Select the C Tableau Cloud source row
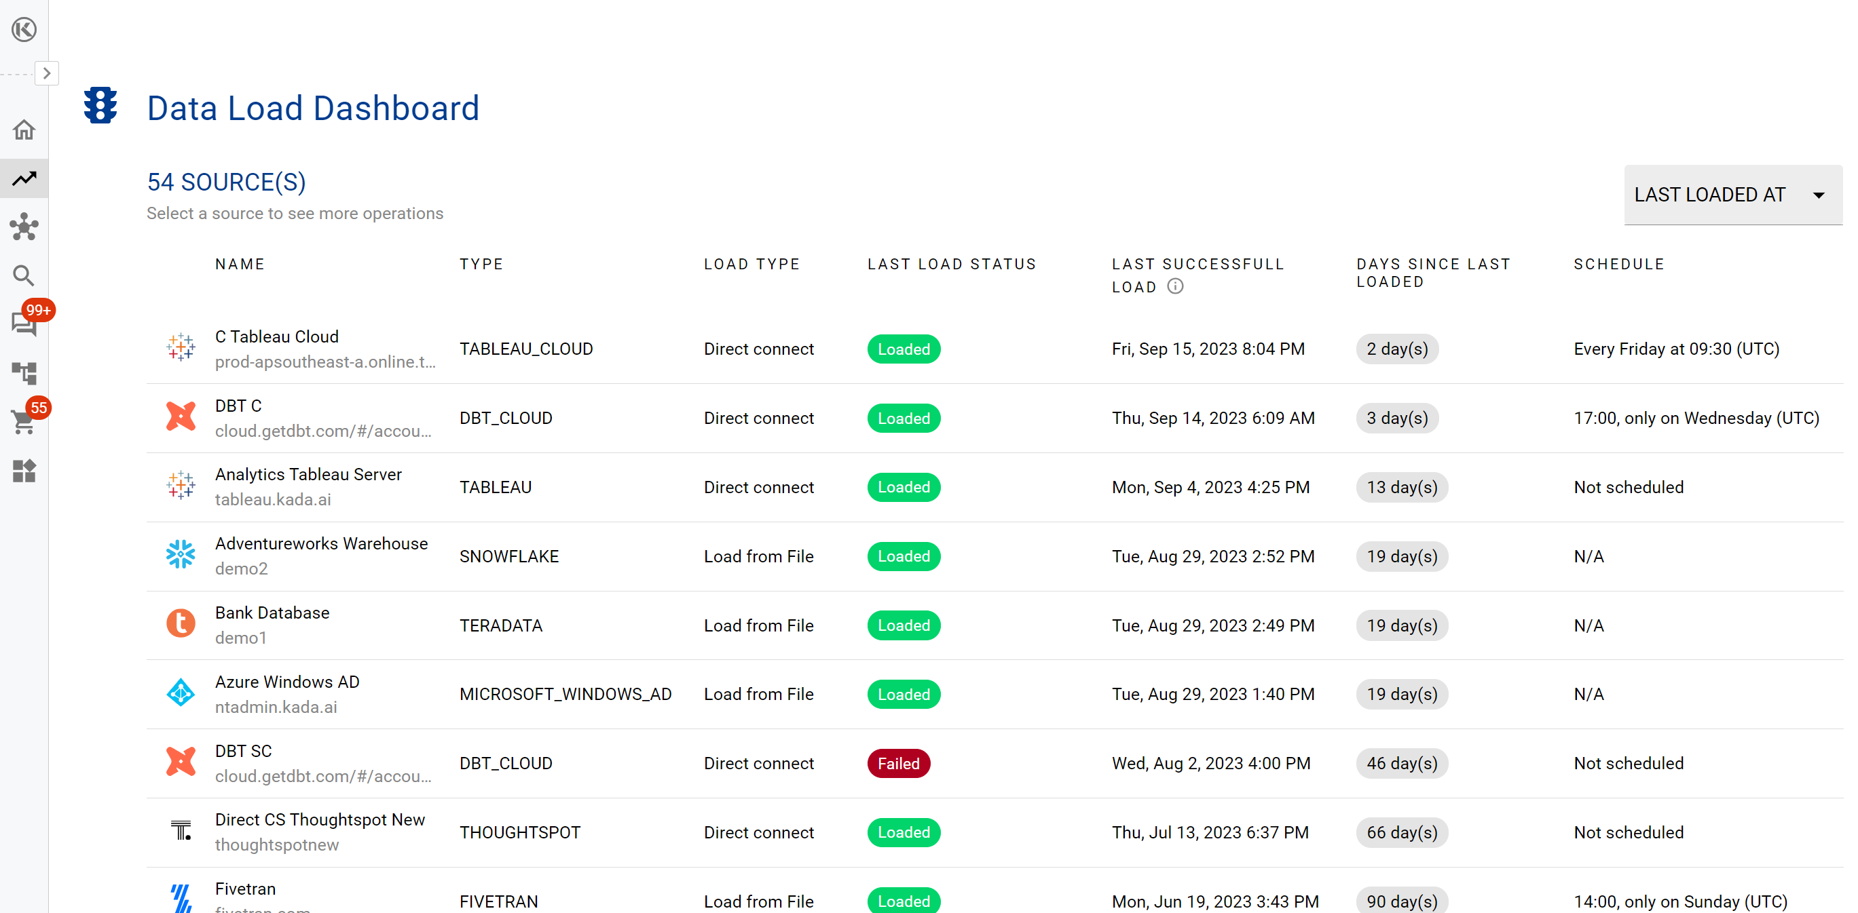Viewport: 1858px width, 913px height. point(276,336)
